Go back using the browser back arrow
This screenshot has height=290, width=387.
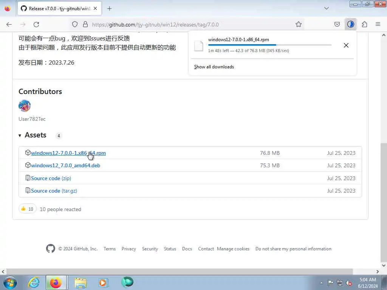pyautogui.click(x=9, y=25)
